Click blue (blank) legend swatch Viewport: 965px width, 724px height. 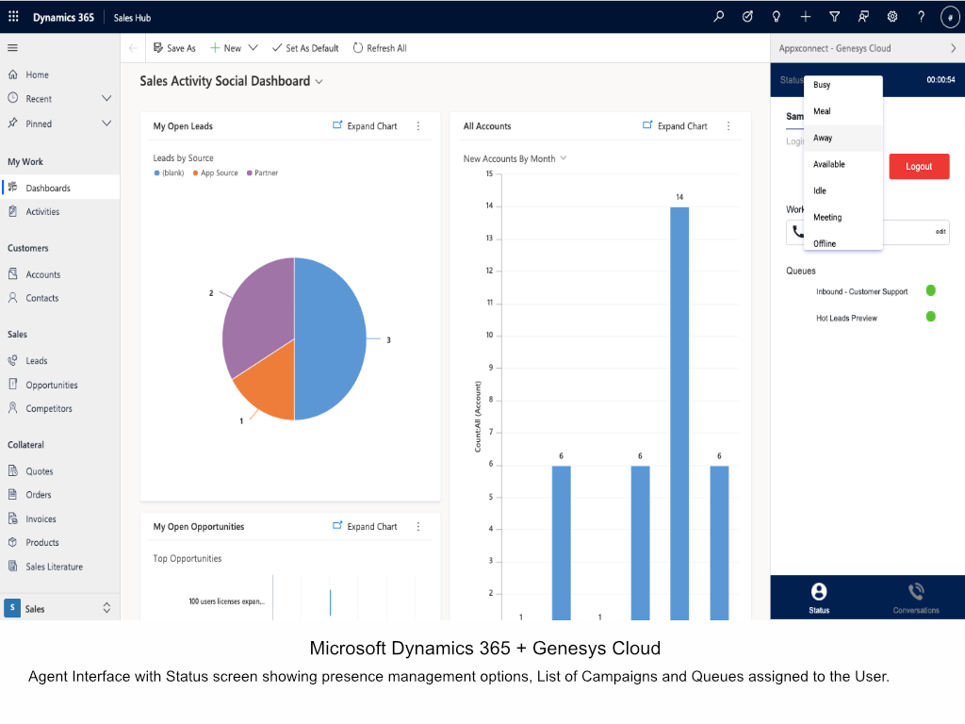(157, 173)
